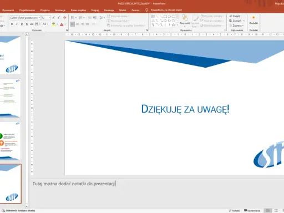Center align text
284x213 pixels.
(78, 24)
